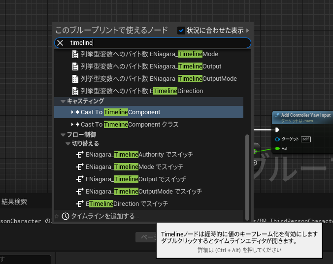This screenshot has width=333, height=264.
Task: Collapse the フロー制御 category
Action: click(63, 135)
